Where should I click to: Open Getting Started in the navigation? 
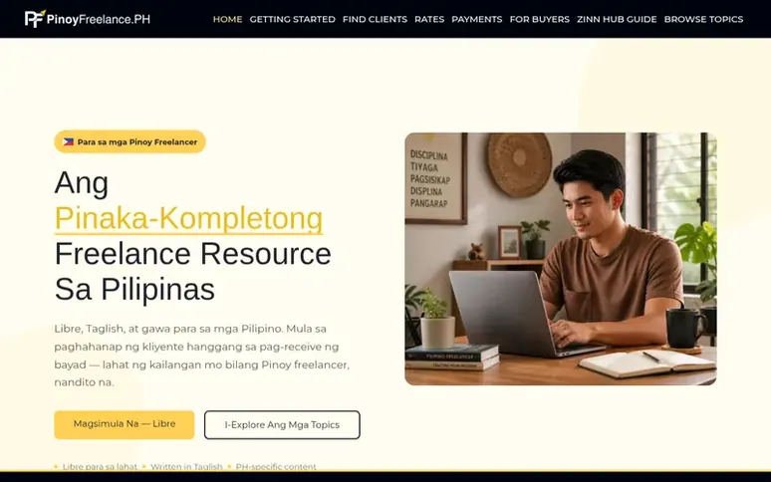(292, 19)
